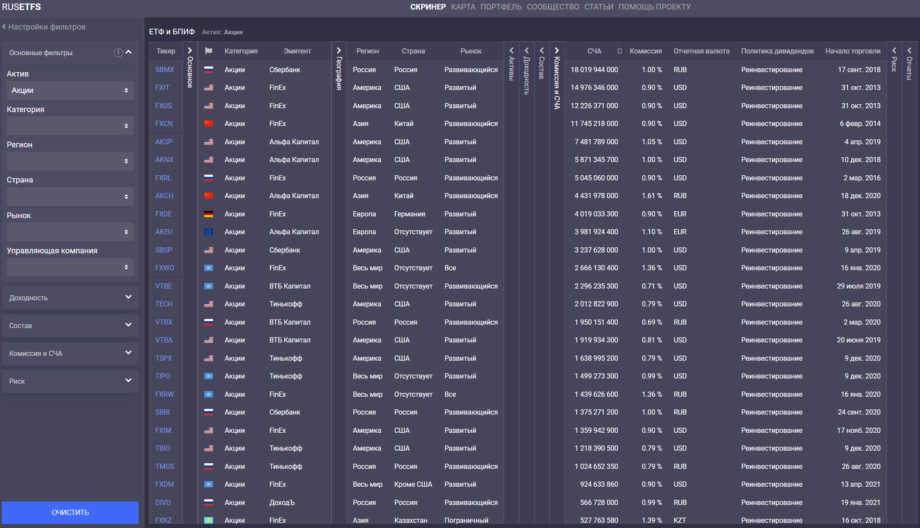Collapse the Основное column group

click(190, 50)
